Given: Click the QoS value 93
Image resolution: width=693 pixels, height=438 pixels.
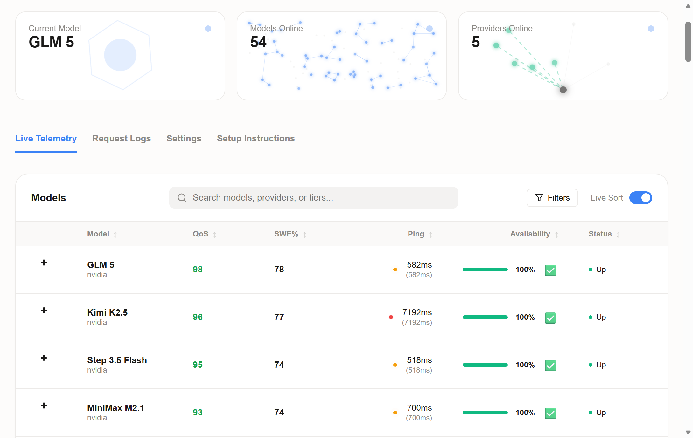Looking at the screenshot, I should click(x=198, y=413).
